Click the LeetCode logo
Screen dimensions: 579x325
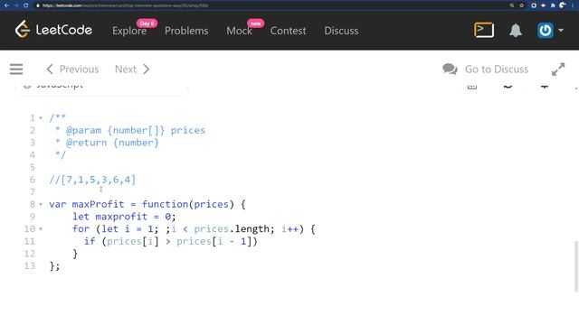53,30
